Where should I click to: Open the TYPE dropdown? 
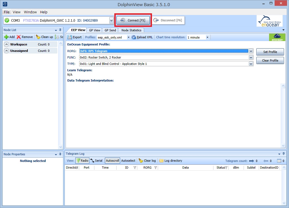[x=251, y=64]
